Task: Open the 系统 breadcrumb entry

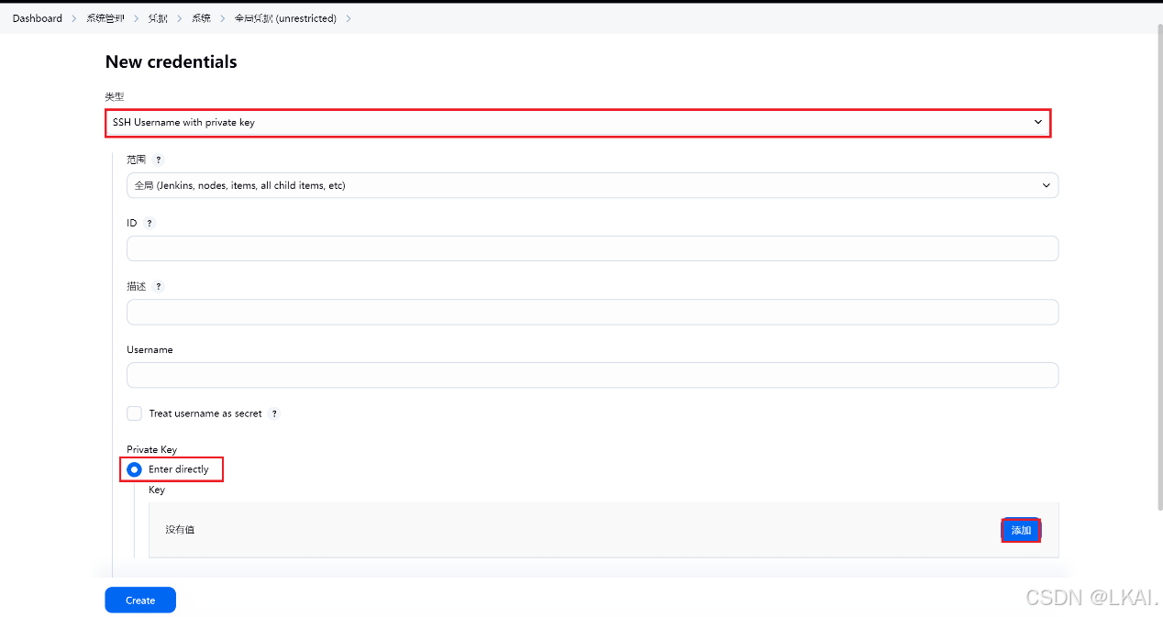Action: point(201,17)
